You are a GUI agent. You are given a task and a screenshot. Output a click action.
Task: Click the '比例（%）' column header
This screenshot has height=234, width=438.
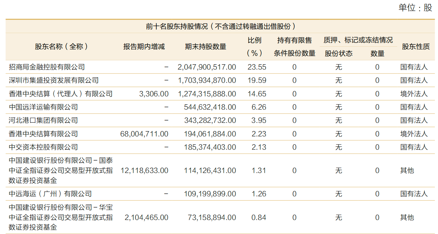[x=255, y=47]
